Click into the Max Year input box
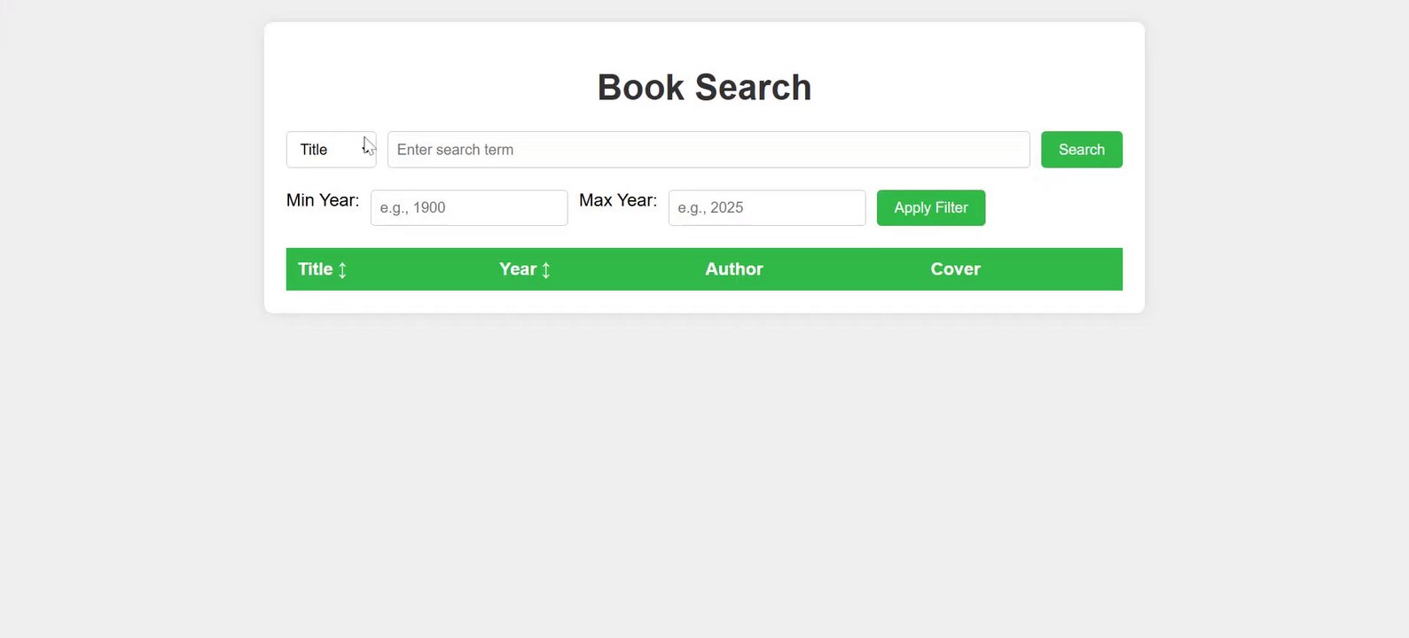Image resolution: width=1409 pixels, height=638 pixels. click(766, 208)
